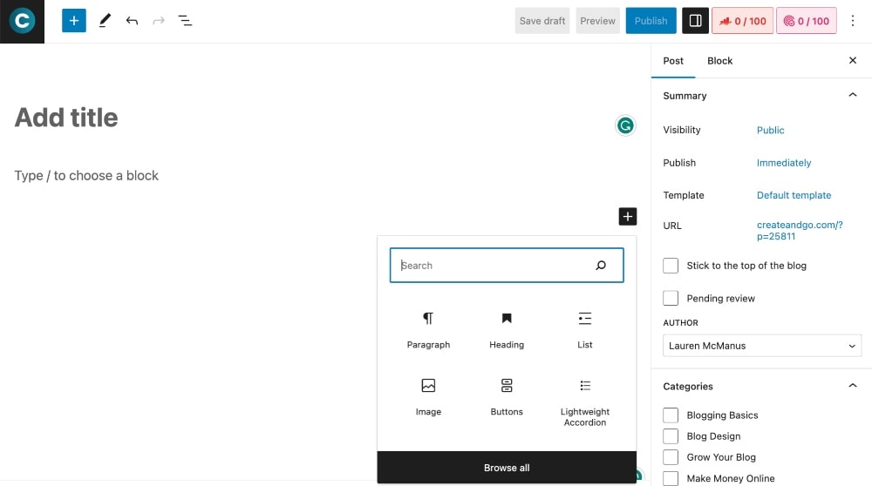Insert a Lightweight Accordion block
Screen dimensions: 872x486
pyautogui.click(x=585, y=402)
